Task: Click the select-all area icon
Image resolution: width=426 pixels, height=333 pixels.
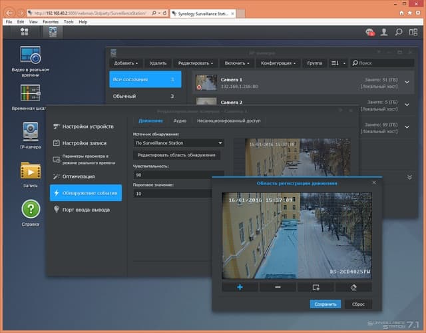Action: [316, 287]
